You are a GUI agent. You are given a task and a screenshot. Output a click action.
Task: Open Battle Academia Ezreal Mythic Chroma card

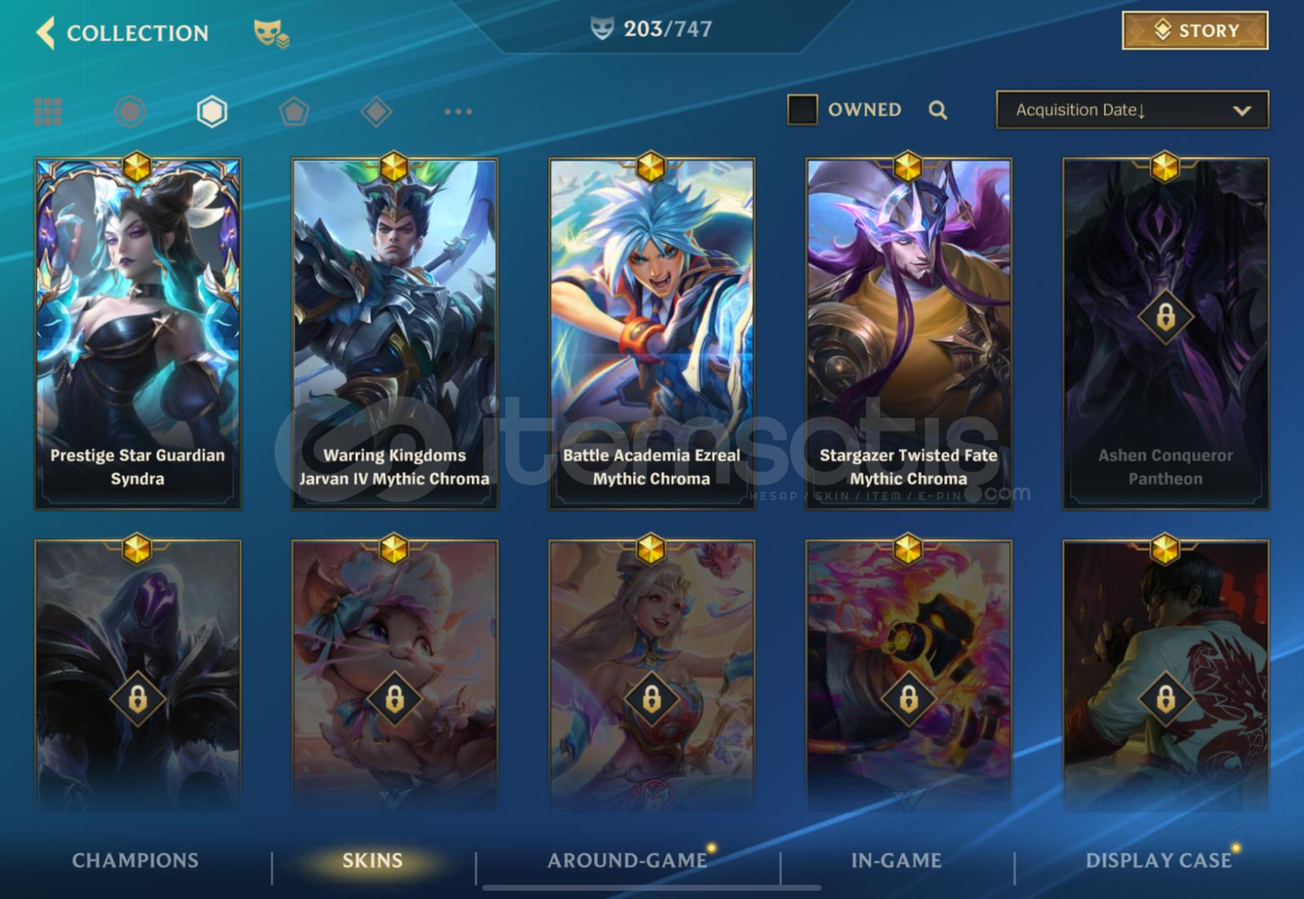652,333
